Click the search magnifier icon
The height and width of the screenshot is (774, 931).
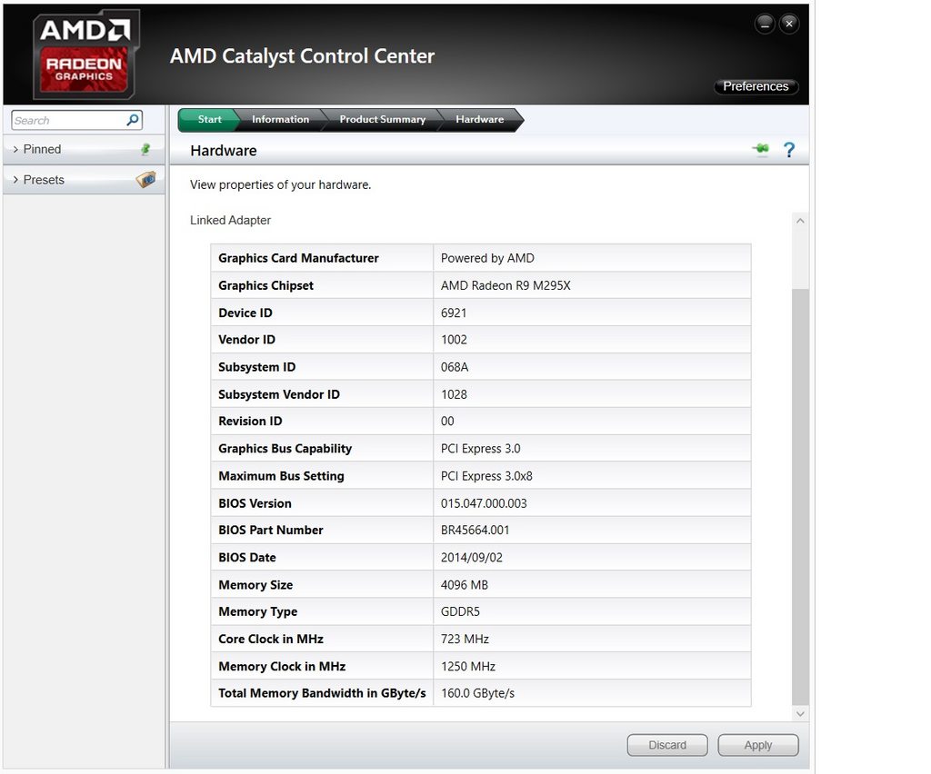coord(133,120)
